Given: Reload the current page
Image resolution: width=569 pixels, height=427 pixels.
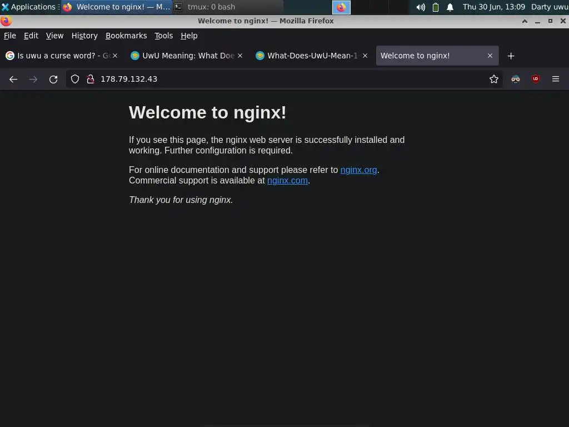Looking at the screenshot, I should 53,79.
